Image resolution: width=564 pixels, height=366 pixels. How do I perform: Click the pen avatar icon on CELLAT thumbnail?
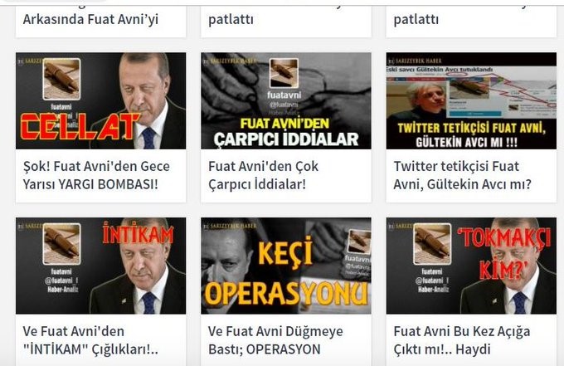61,79
